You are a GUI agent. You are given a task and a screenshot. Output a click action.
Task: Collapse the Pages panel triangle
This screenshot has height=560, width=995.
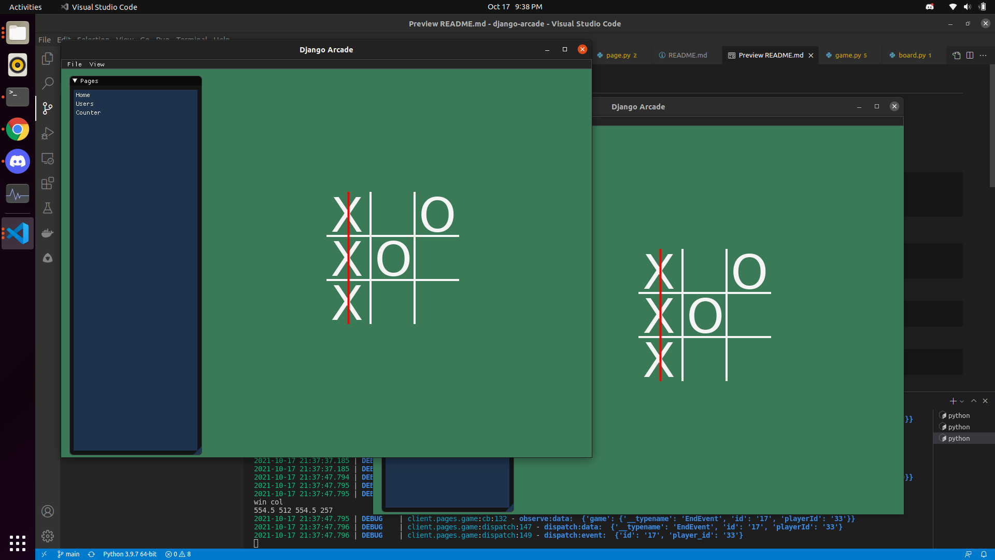[x=75, y=81]
